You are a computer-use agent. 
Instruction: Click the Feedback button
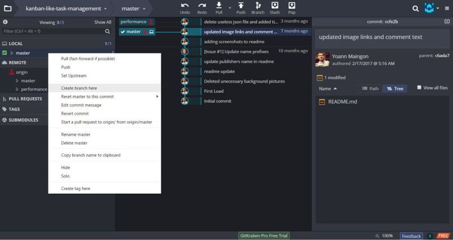[x=412, y=236]
